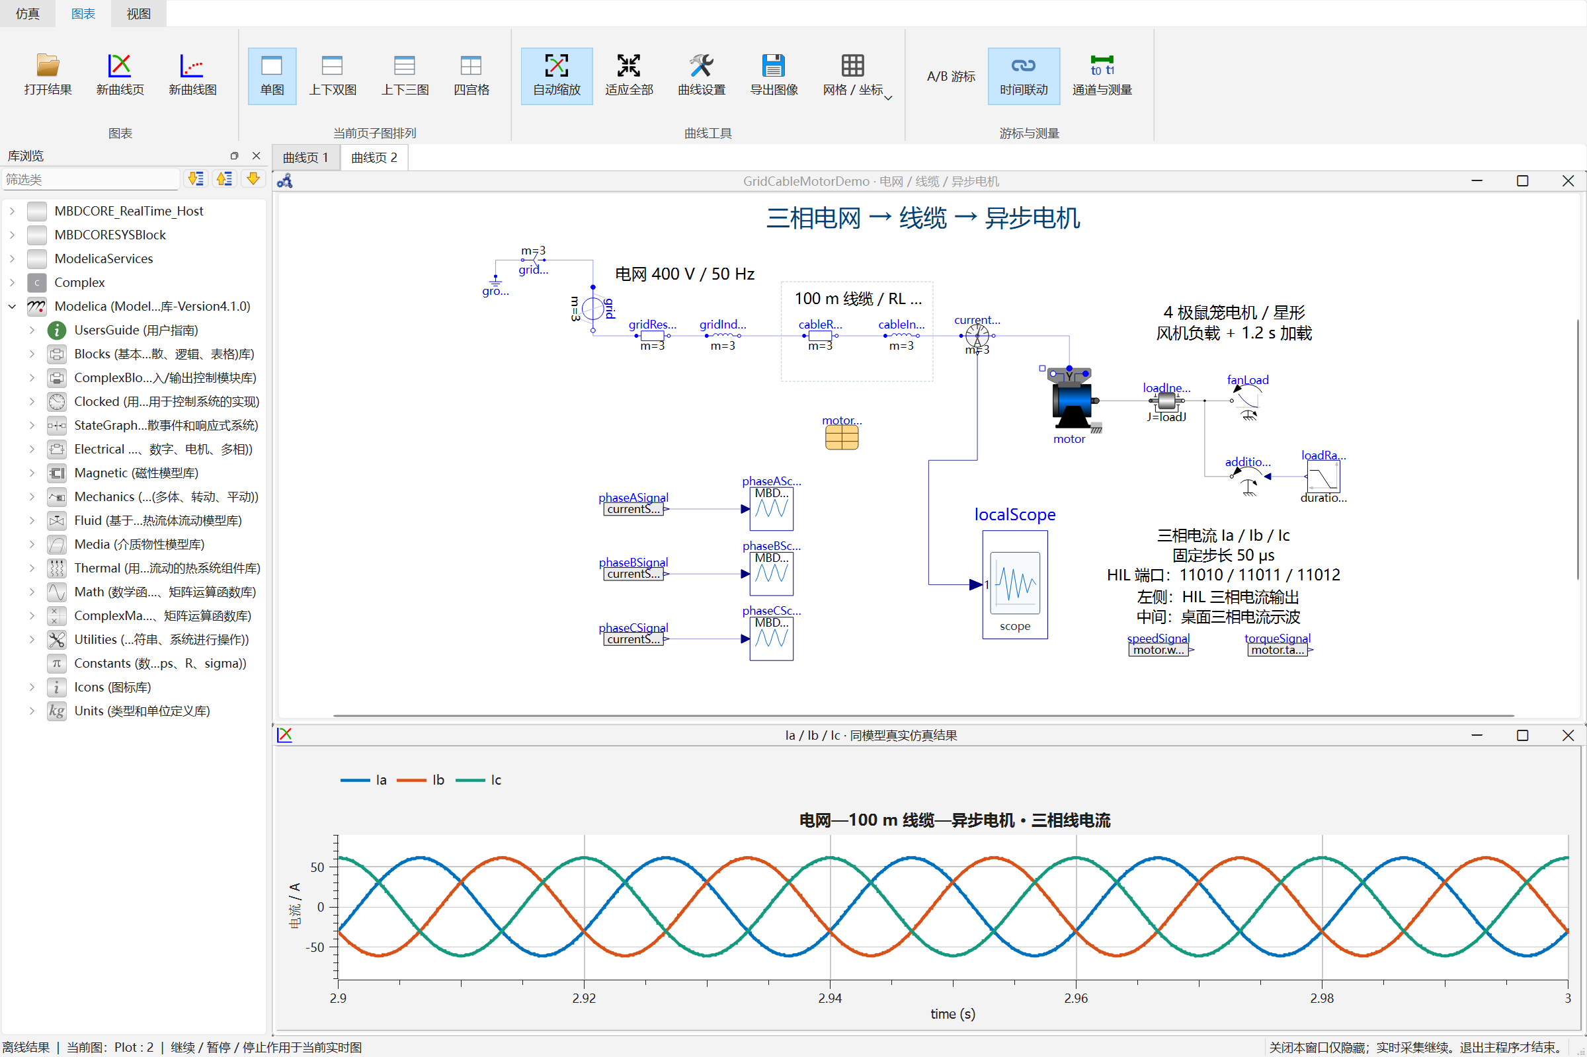The height and width of the screenshot is (1057, 1587).
Task: Expand the Electrical library node
Action: point(32,449)
